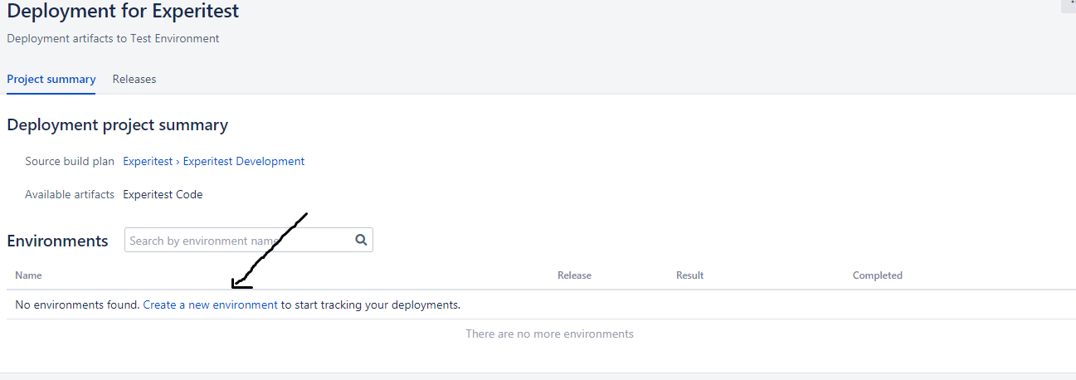Image resolution: width=1076 pixels, height=380 pixels.
Task: Click the Name column header
Action: pyautogui.click(x=28, y=275)
